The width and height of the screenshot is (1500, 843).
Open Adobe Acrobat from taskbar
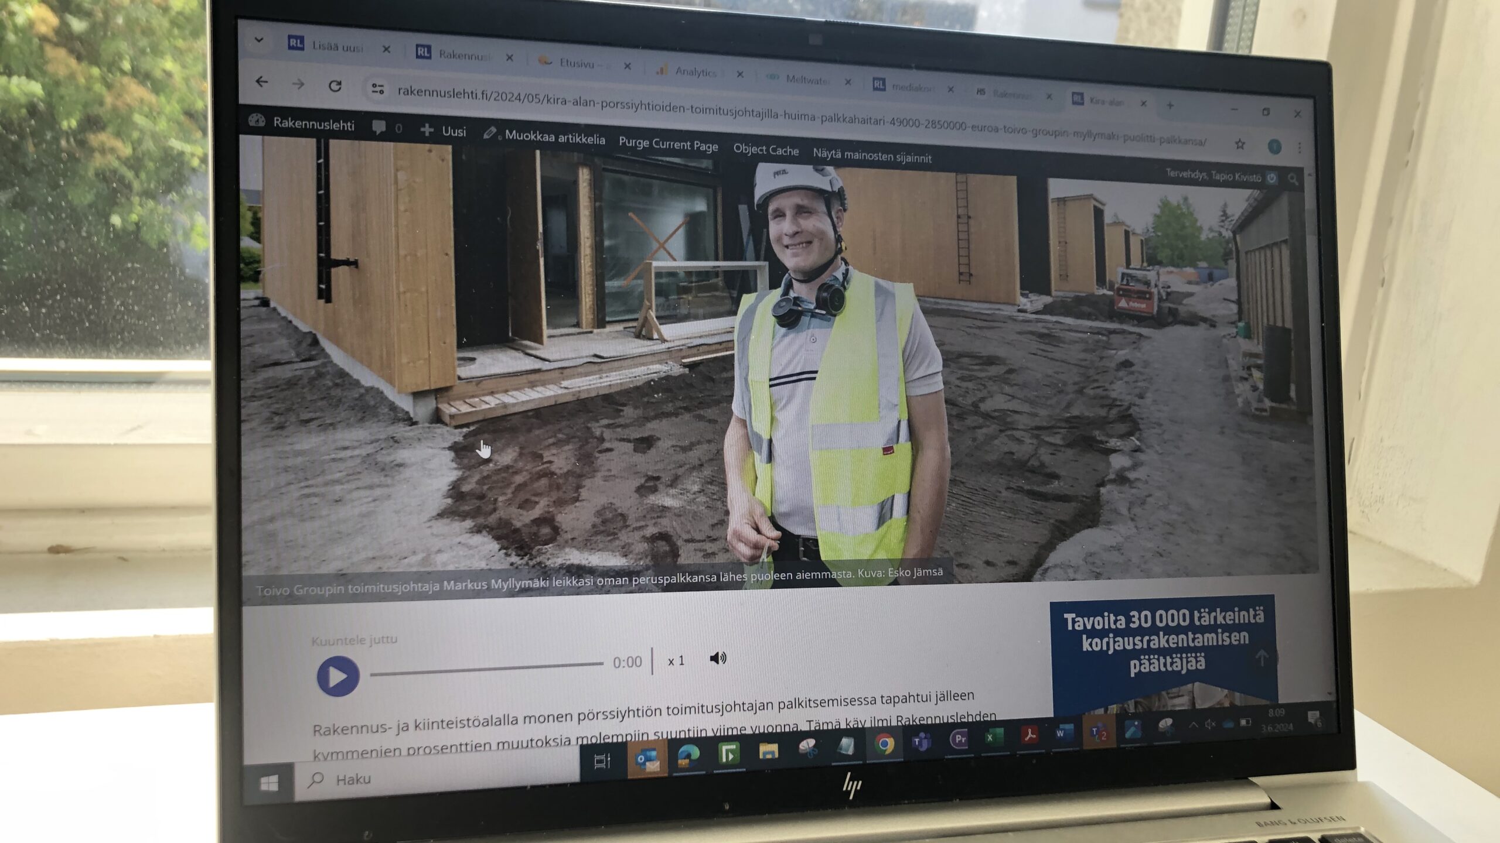1029,734
